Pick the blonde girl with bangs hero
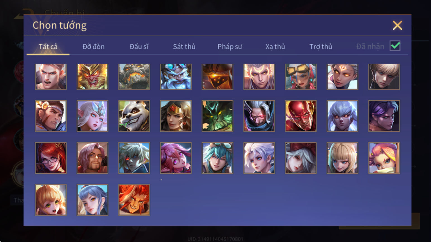 pos(342,158)
